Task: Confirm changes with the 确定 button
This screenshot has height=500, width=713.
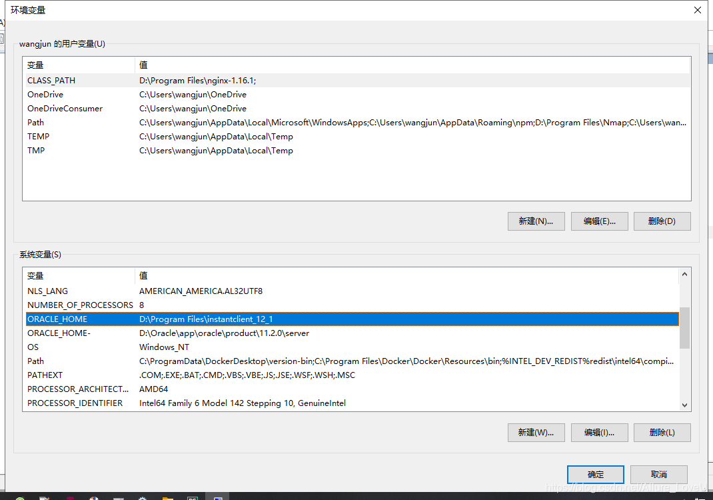Action: tap(595, 474)
